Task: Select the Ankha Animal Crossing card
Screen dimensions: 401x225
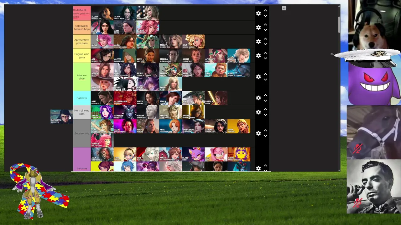Action: click(x=239, y=154)
